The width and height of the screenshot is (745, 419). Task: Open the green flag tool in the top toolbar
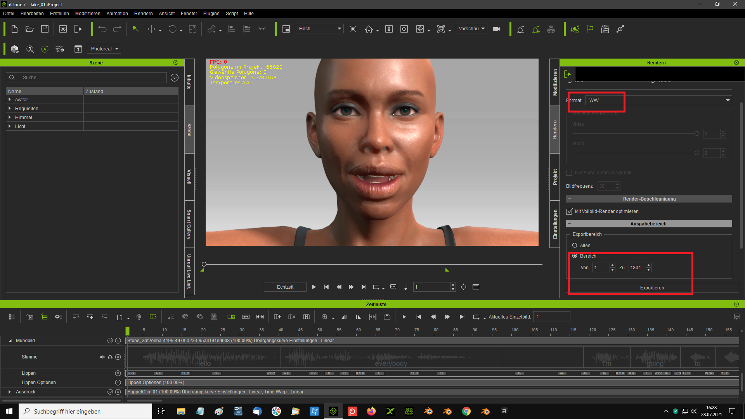590,29
